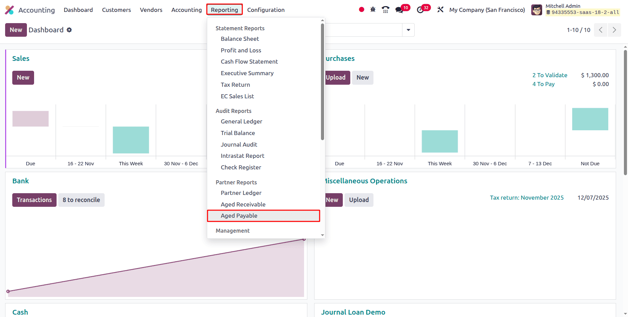Select Trial Balance report
The height and width of the screenshot is (317, 628).
click(264, 133)
